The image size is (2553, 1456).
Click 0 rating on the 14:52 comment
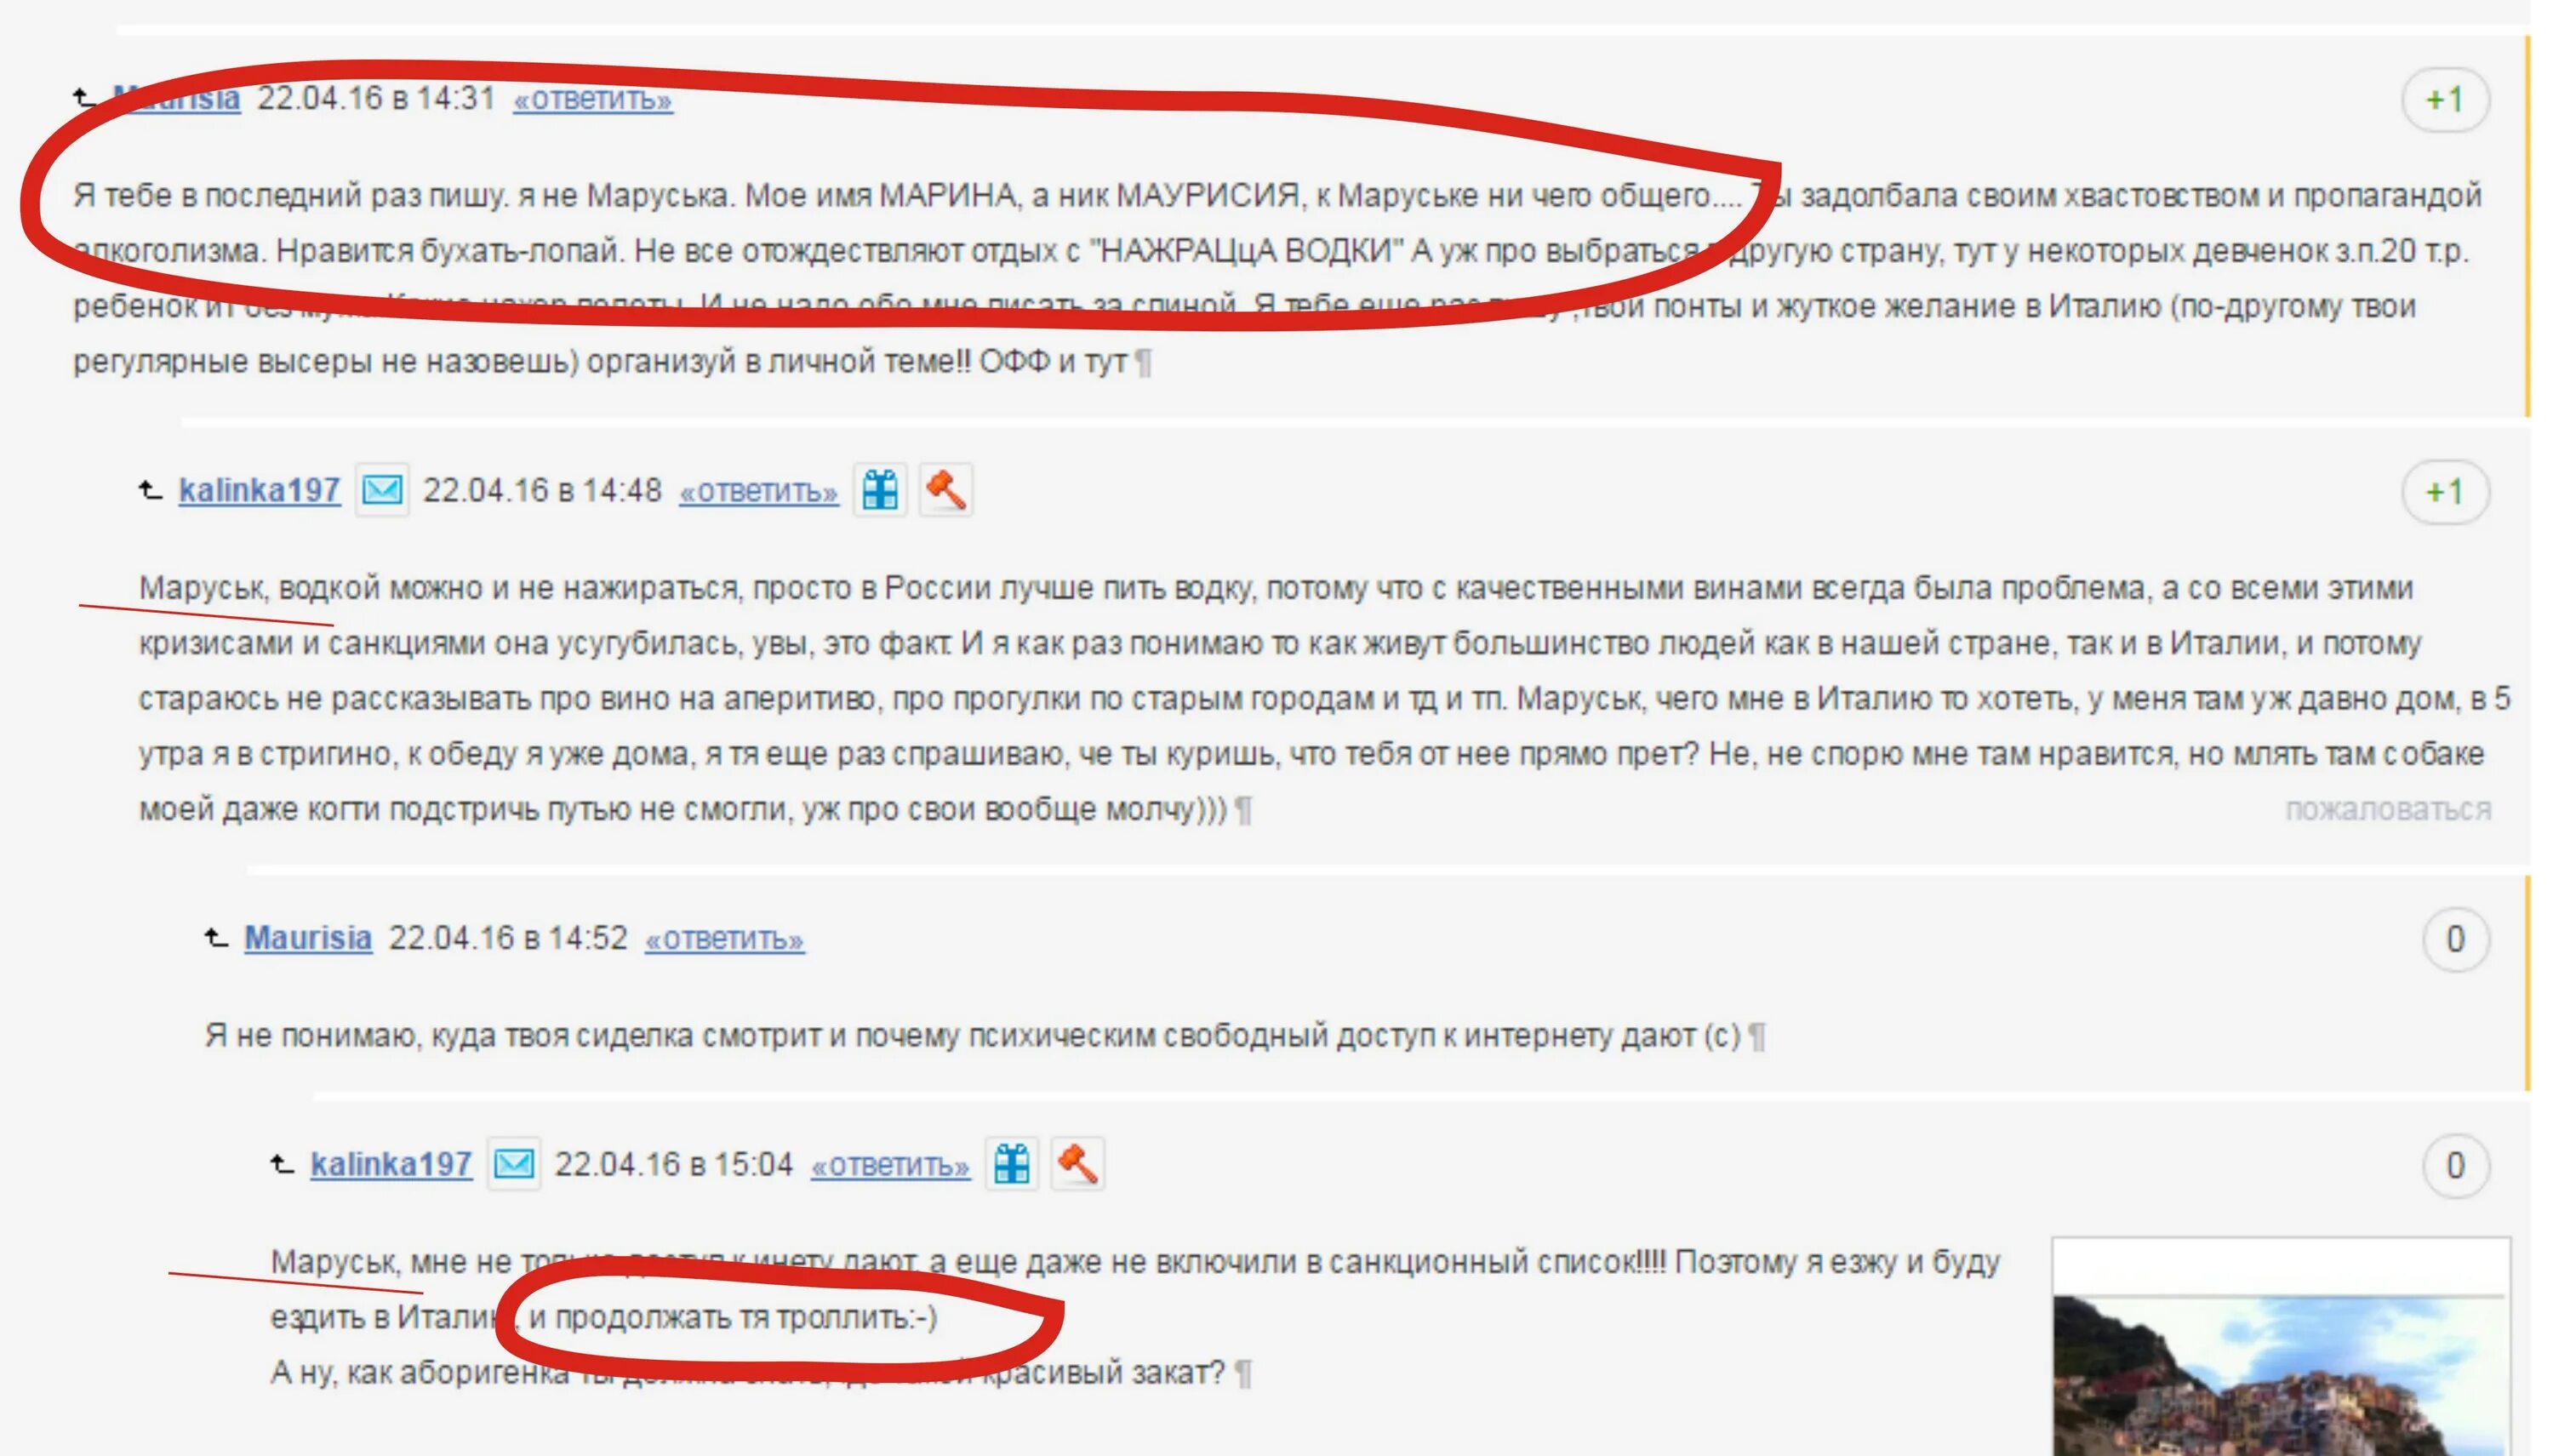click(x=2456, y=939)
